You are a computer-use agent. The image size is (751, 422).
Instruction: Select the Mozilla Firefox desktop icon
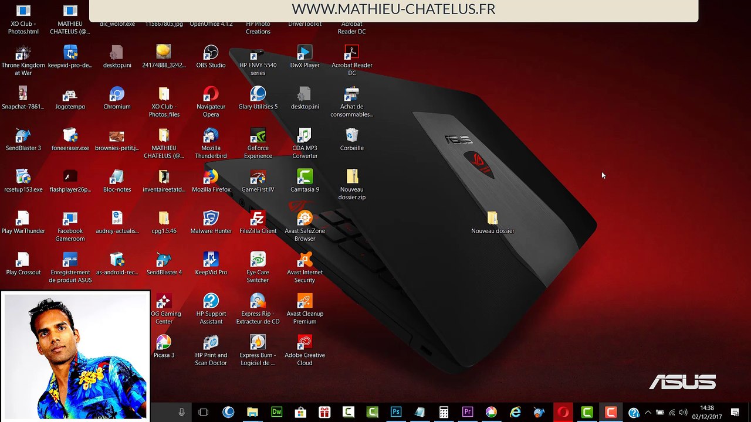(x=211, y=181)
